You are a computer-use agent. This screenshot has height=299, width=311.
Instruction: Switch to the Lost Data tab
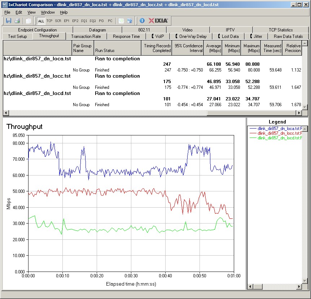(228, 36)
